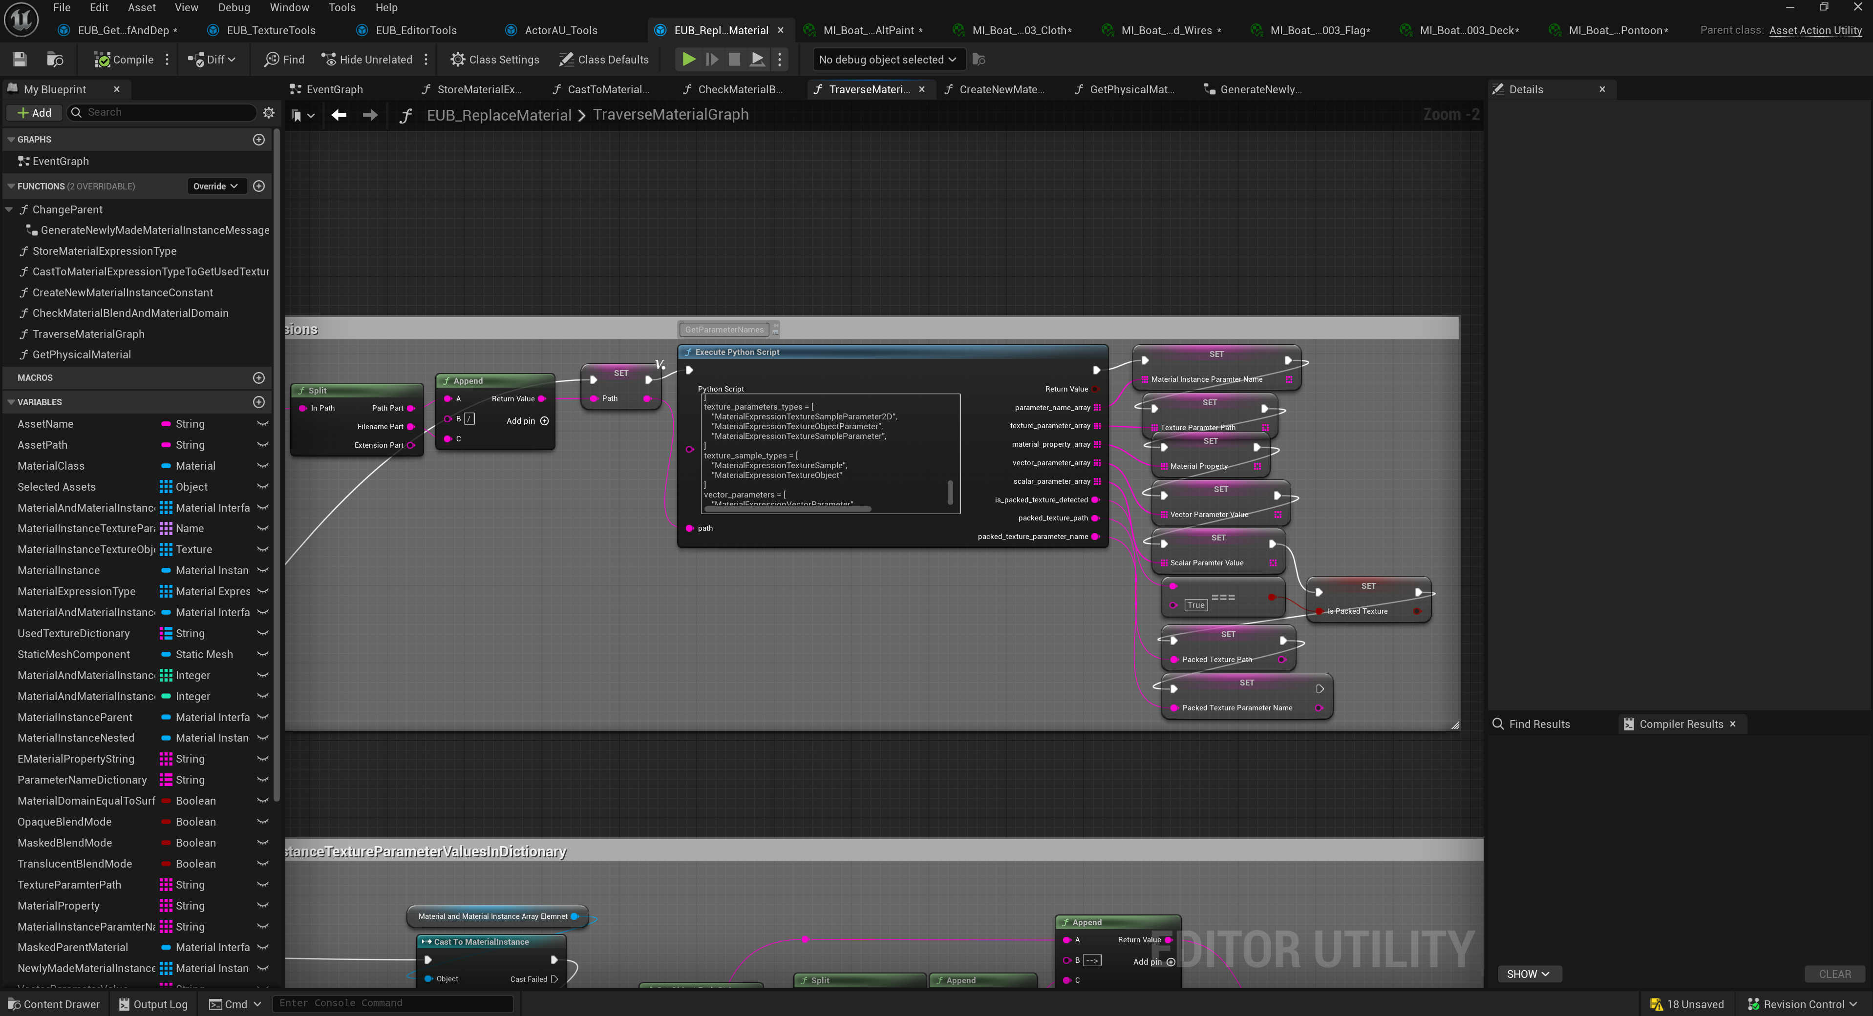Toggle visibility eye for MaterialProperty variable

(x=262, y=906)
